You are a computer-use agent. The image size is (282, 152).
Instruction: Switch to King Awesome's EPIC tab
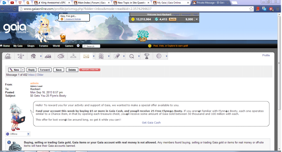52,3
